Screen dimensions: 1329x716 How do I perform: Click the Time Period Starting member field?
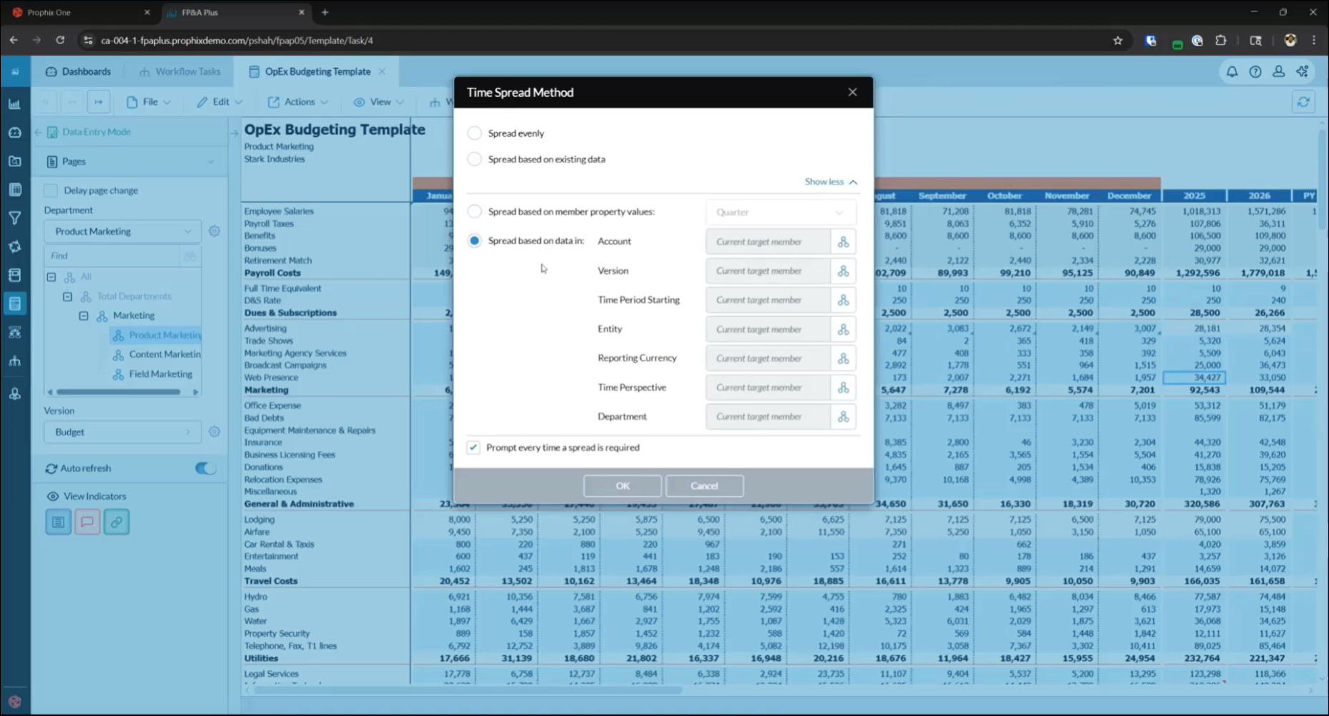[x=767, y=301]
